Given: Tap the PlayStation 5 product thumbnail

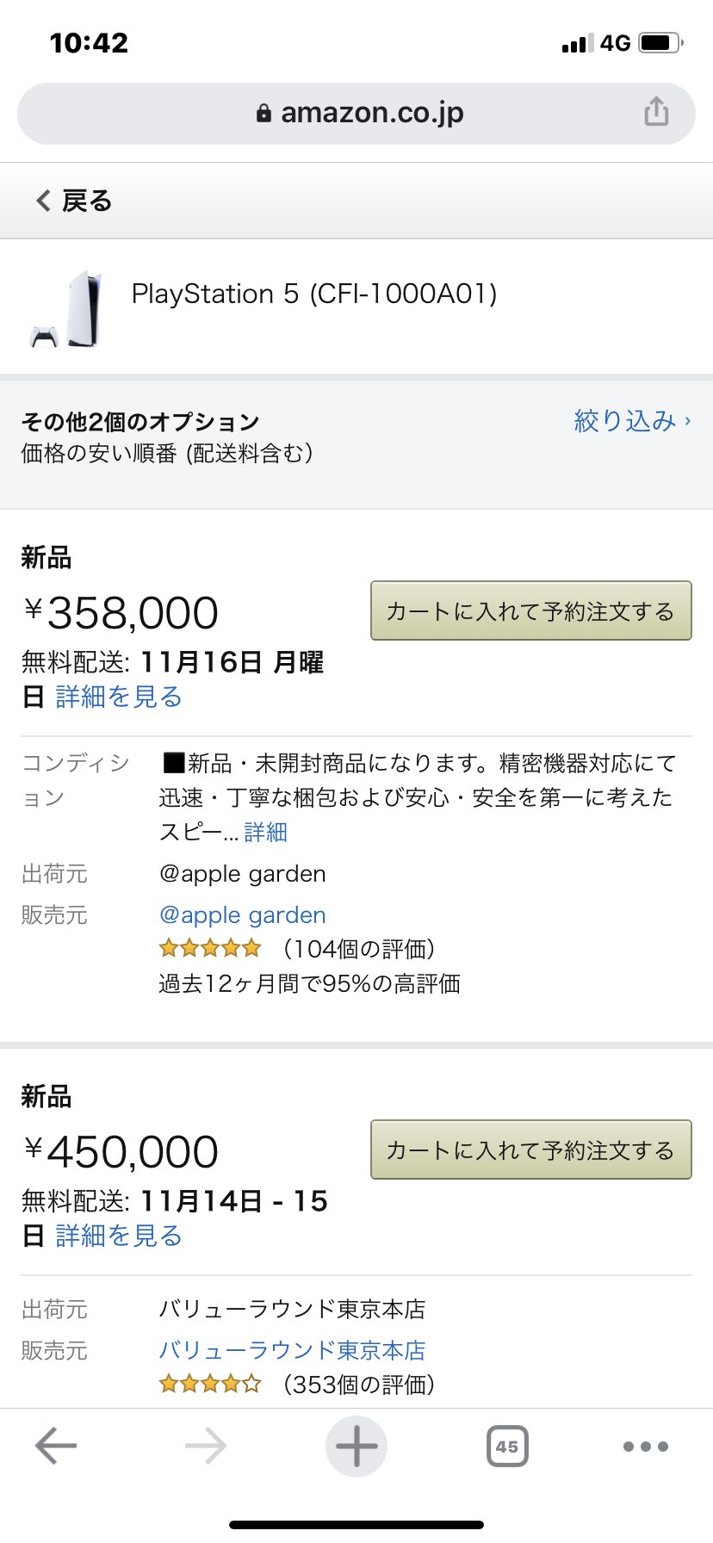Looking at the screenshot, I should pos(67,310).
